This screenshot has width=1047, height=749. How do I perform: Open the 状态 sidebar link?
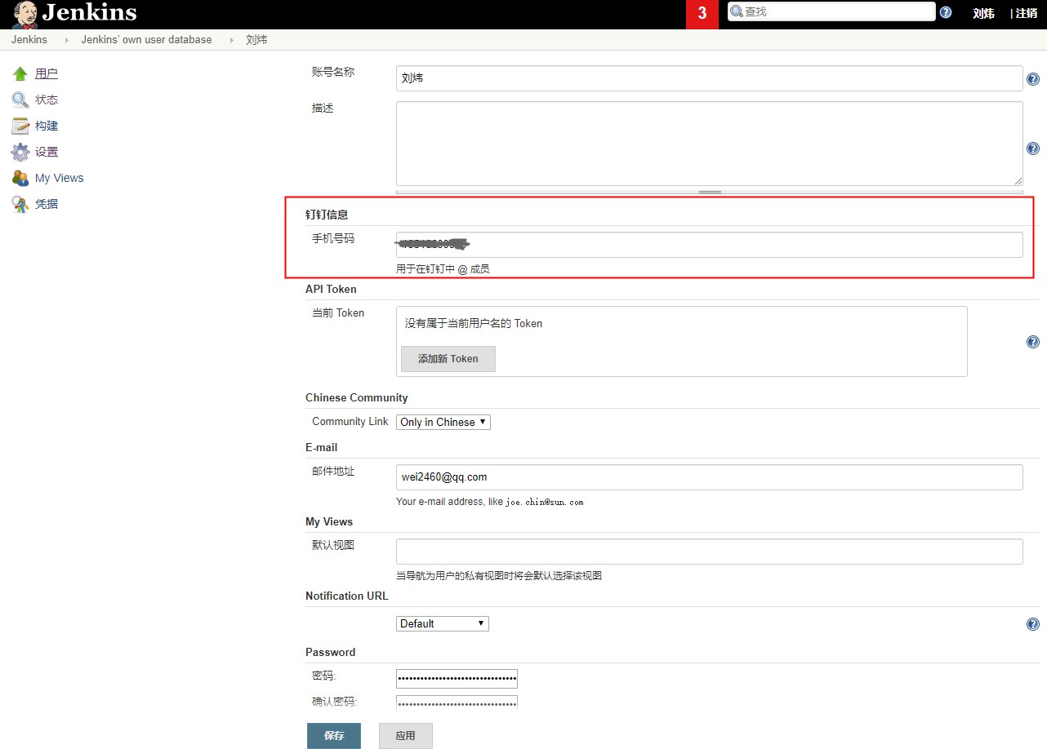(x=47, y=100)
